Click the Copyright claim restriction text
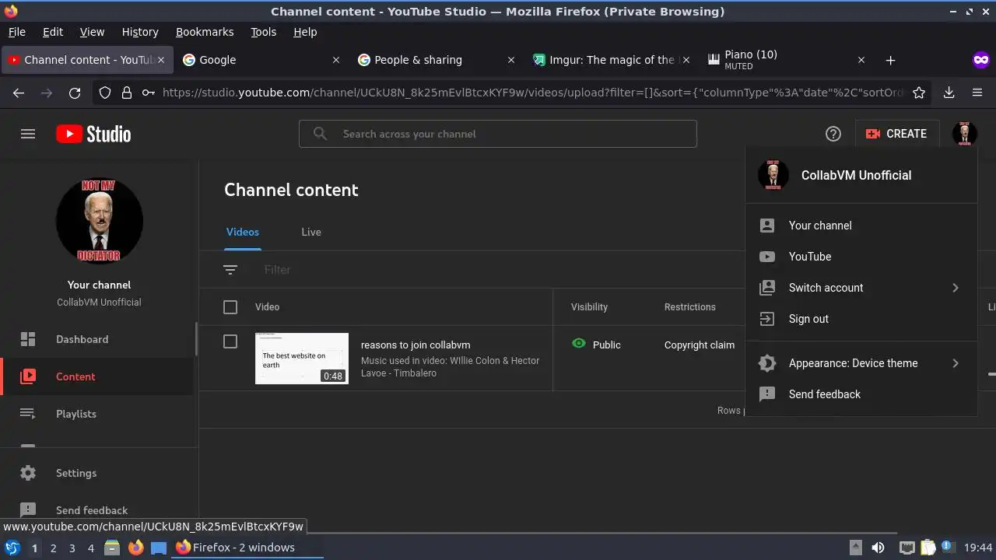996x560 pixels. point(700,345)
